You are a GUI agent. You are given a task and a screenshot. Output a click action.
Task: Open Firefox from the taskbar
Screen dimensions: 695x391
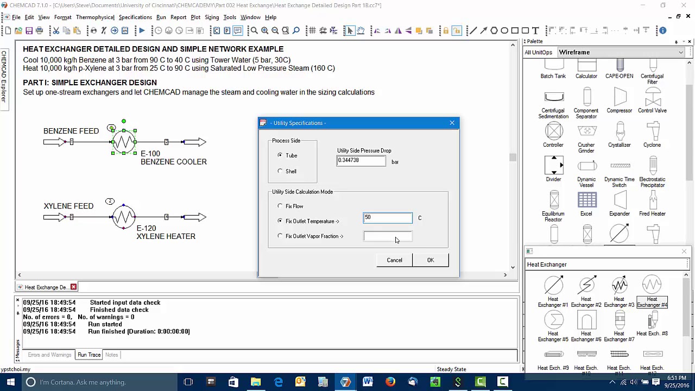click(390, 382)
